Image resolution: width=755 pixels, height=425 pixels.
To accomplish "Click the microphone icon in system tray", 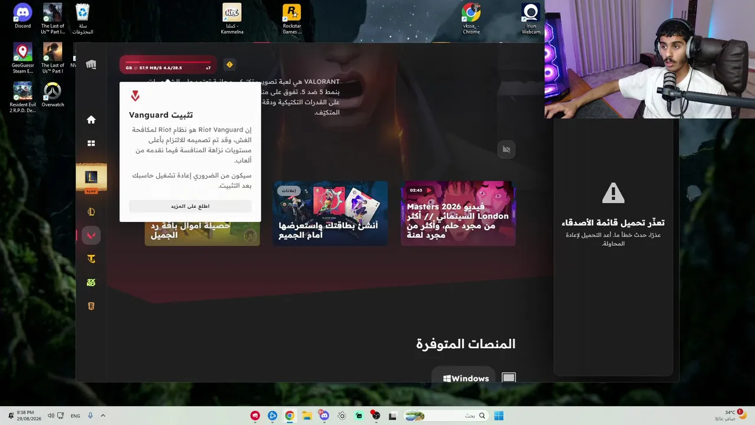I will coord(90,416).
